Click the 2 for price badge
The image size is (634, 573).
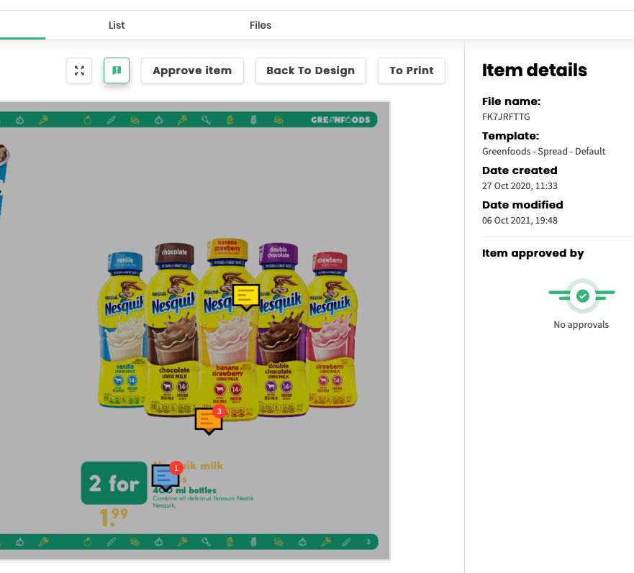pyautogui.click(x=114, y=483)
